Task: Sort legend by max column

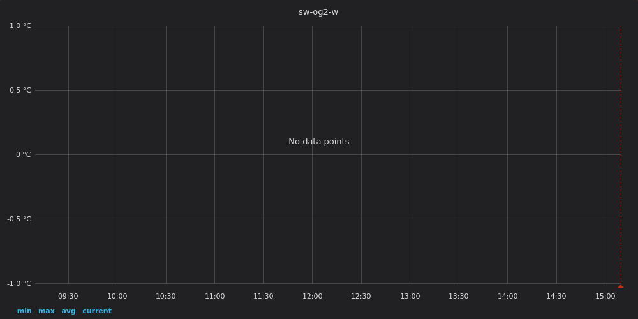Action: [47, 311]
